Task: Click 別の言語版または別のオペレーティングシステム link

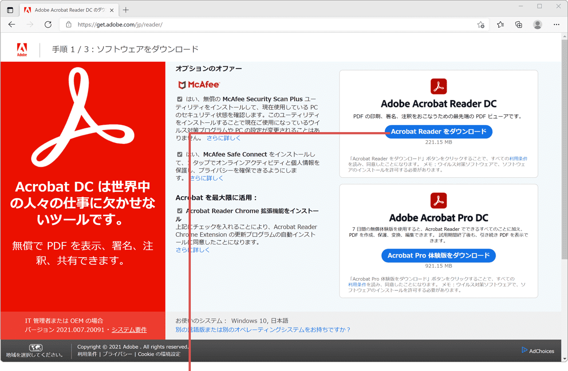Action: [x=263, y=330]
